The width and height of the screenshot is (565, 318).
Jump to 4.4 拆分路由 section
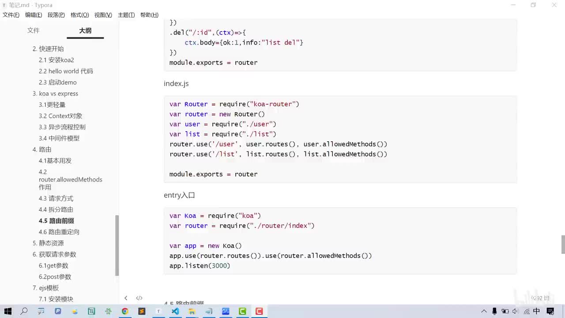(x=56, y=210)
